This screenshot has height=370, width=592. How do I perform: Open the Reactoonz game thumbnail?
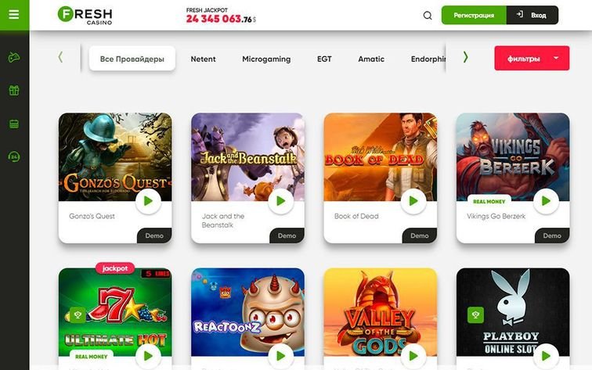[x=247, y=312]
